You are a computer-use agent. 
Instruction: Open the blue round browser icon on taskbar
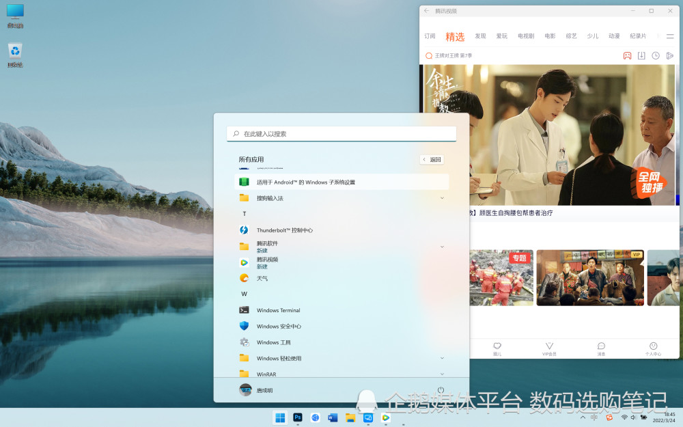316,418
